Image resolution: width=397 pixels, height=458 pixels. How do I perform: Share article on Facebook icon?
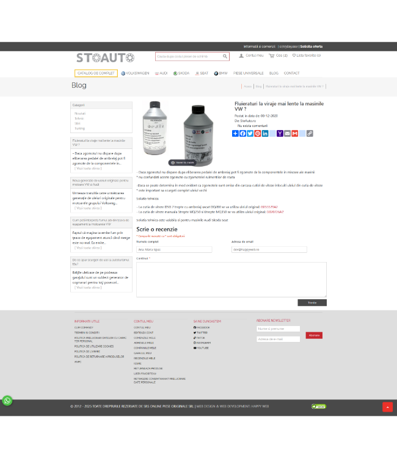pos(242,134)
